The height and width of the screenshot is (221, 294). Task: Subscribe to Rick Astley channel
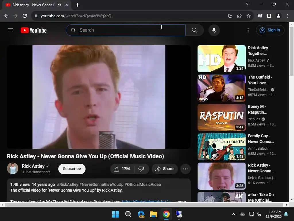(x=72, y=169)
